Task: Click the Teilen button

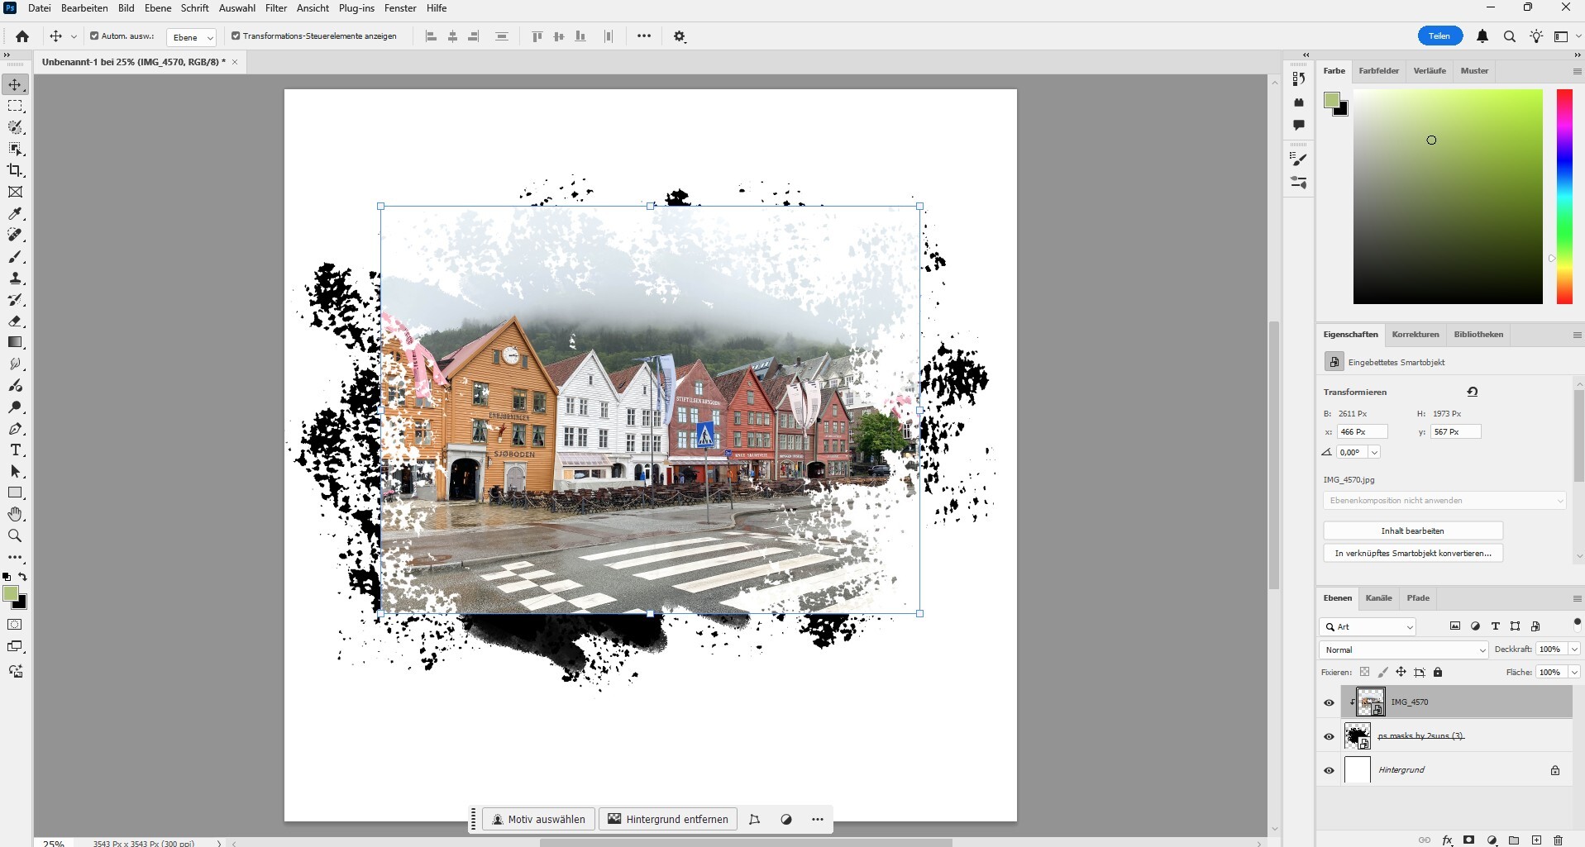Action: (1439, 36)
